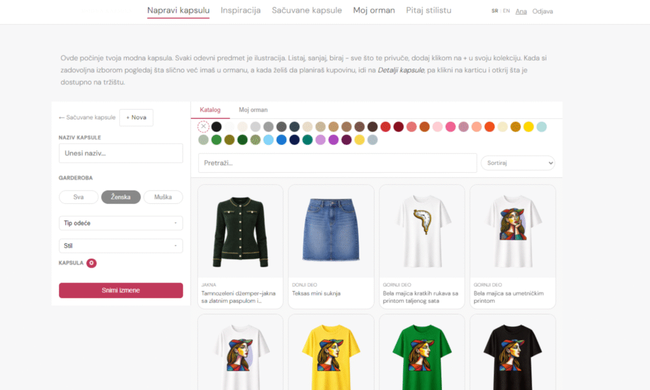The image size is (650, 390).
Task: Select the Sva wardrobe option
Action: tap(79, 197)
